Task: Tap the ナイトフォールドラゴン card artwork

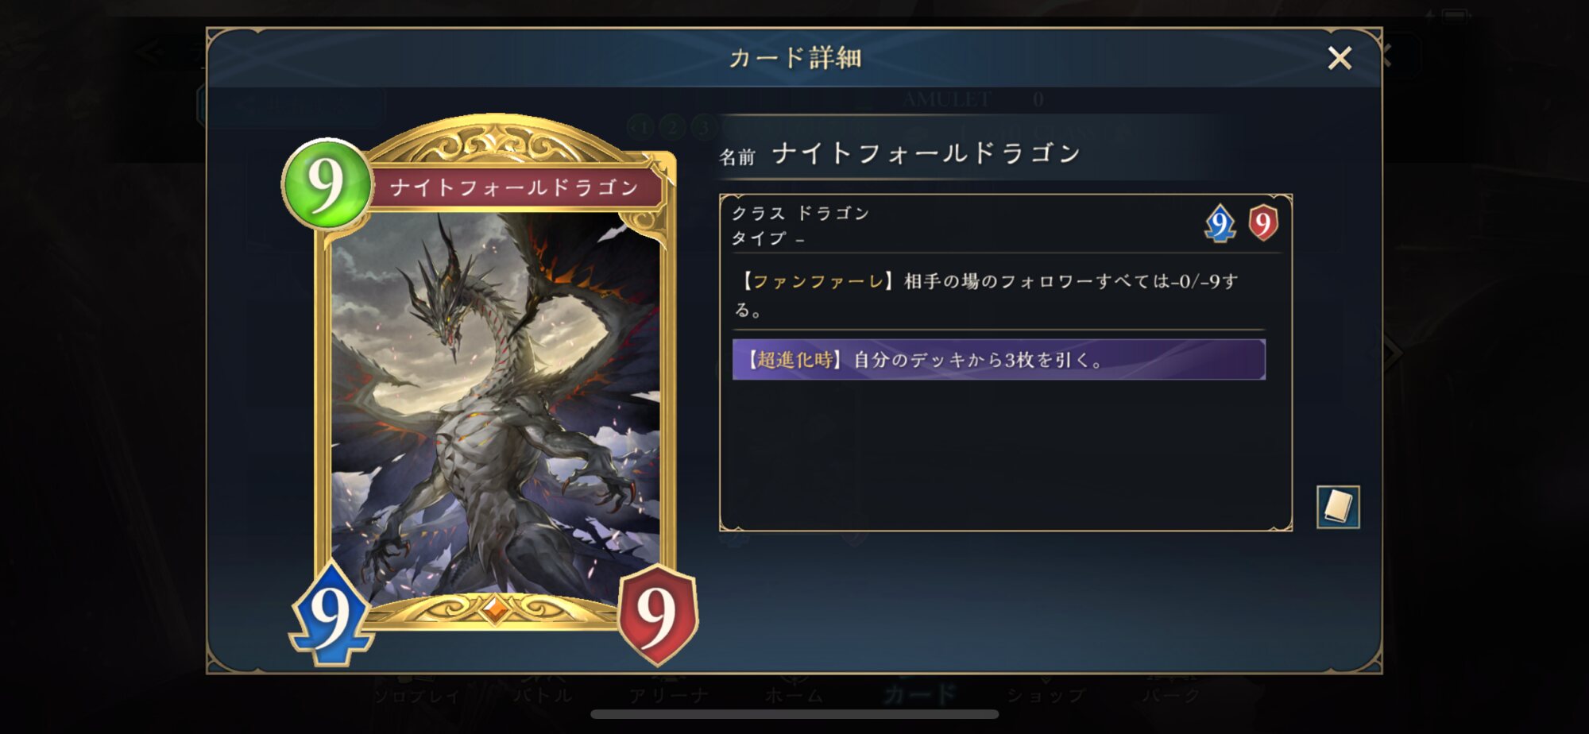Action: tap(495, 405)
